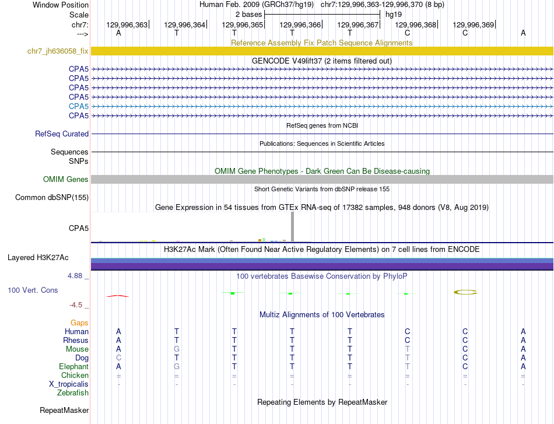This screenshot has width=554, height=424.
Task: Select the Scale track label
Action: tap(79, 15)
